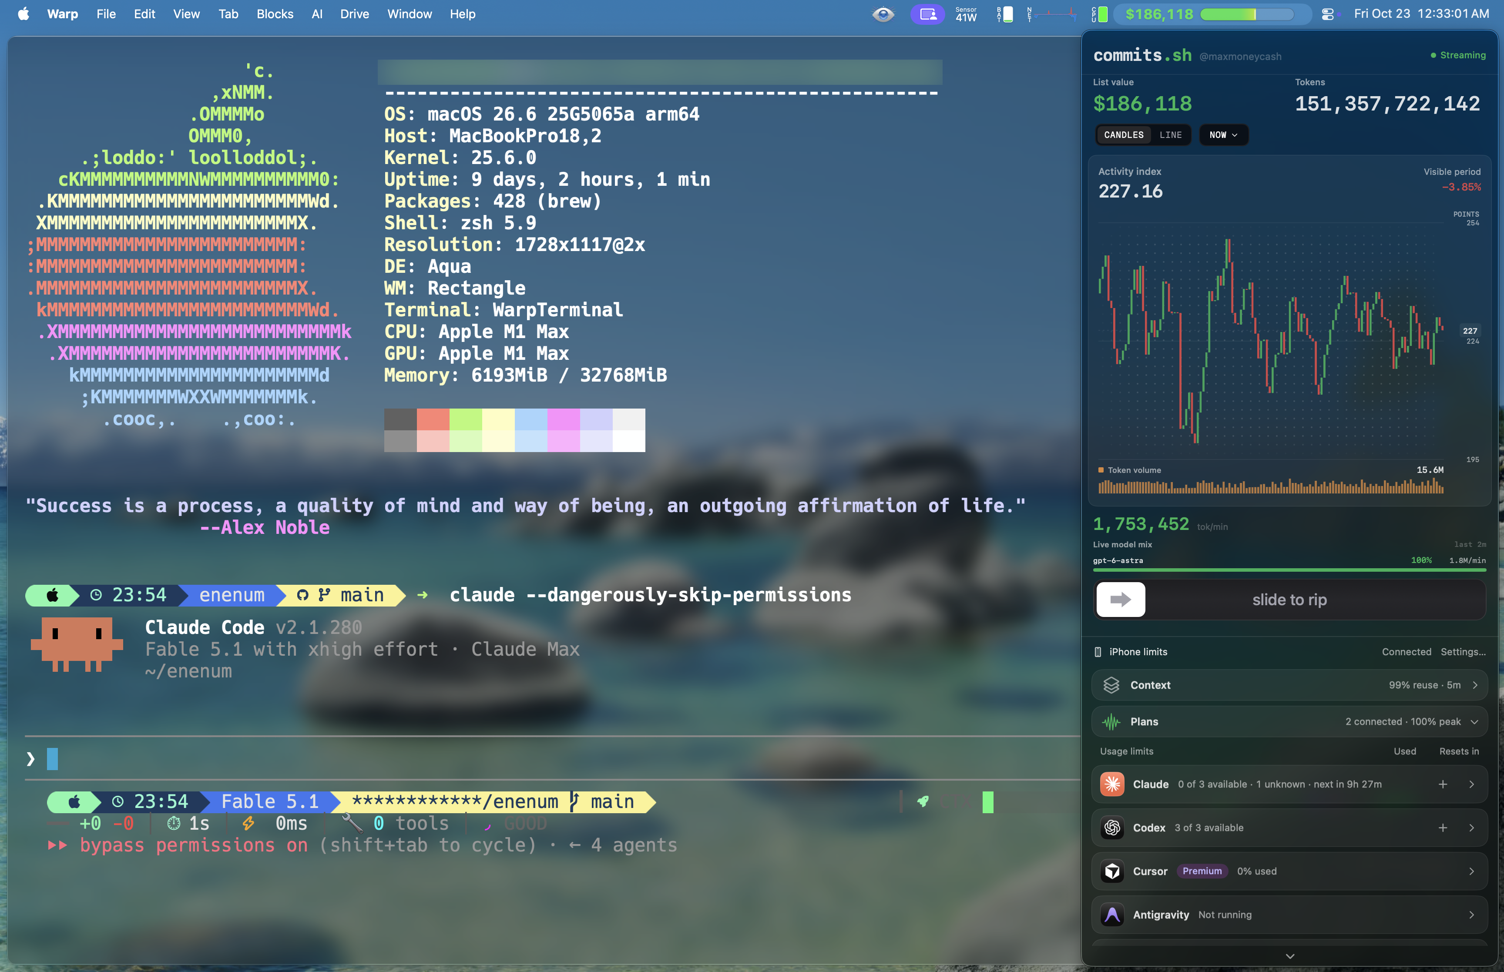Click the NET network graph icon
The height and width of the screenshot is (972, 1504).
tap(1052, 14)
